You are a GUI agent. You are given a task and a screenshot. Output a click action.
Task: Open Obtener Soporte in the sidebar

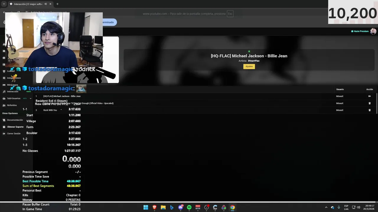click(x=15, y=127)
